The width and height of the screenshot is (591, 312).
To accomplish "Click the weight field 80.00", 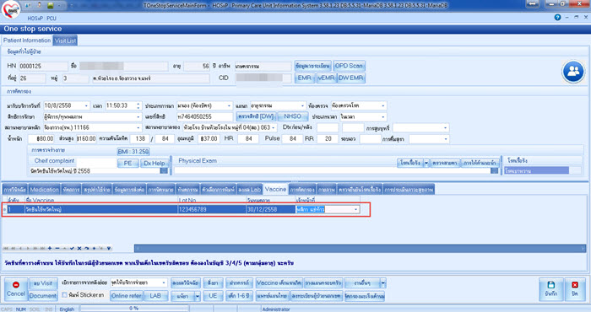I will point(41,139).
